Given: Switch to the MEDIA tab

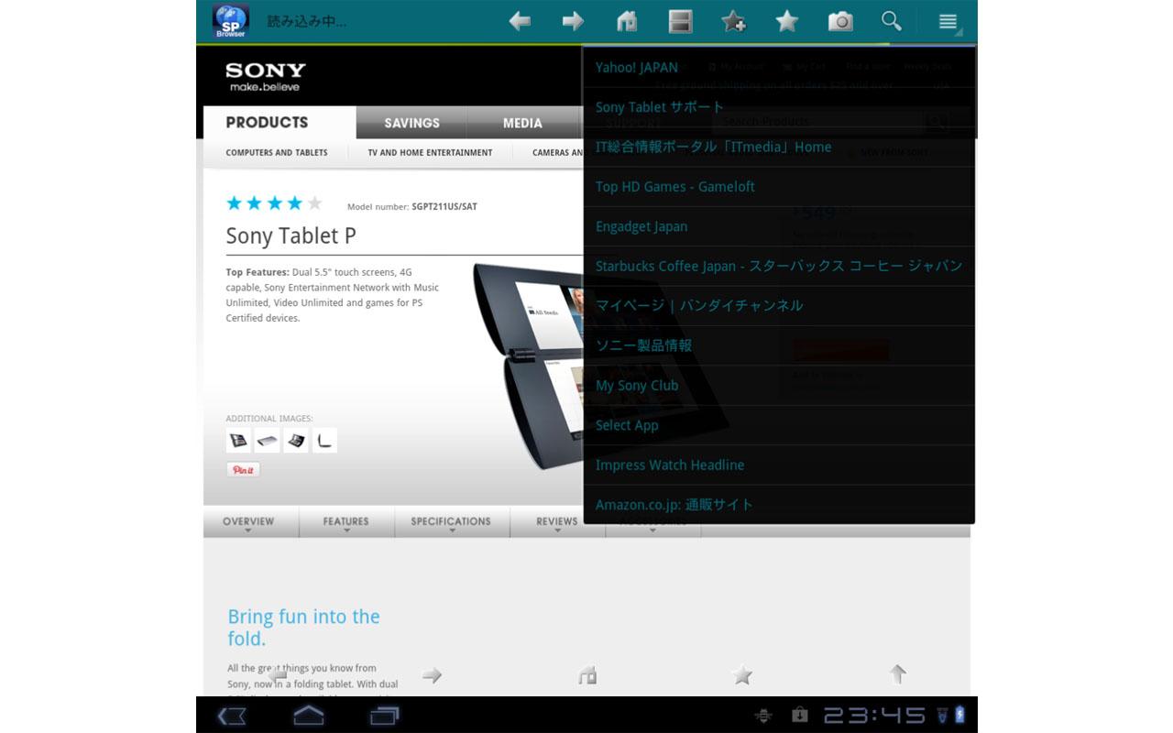Looking at the screenshot, I should (522, 123).
